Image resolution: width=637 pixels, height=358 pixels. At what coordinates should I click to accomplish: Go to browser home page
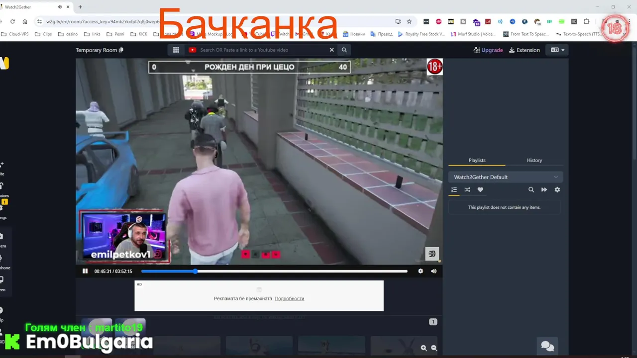pyautogui.click(x=25, y=21)
